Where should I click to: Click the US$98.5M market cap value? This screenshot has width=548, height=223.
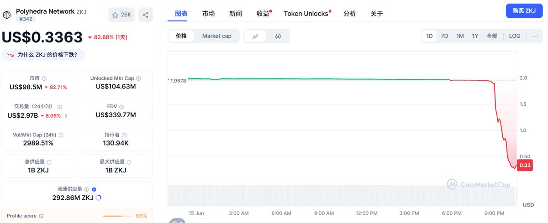pos(26,87)
